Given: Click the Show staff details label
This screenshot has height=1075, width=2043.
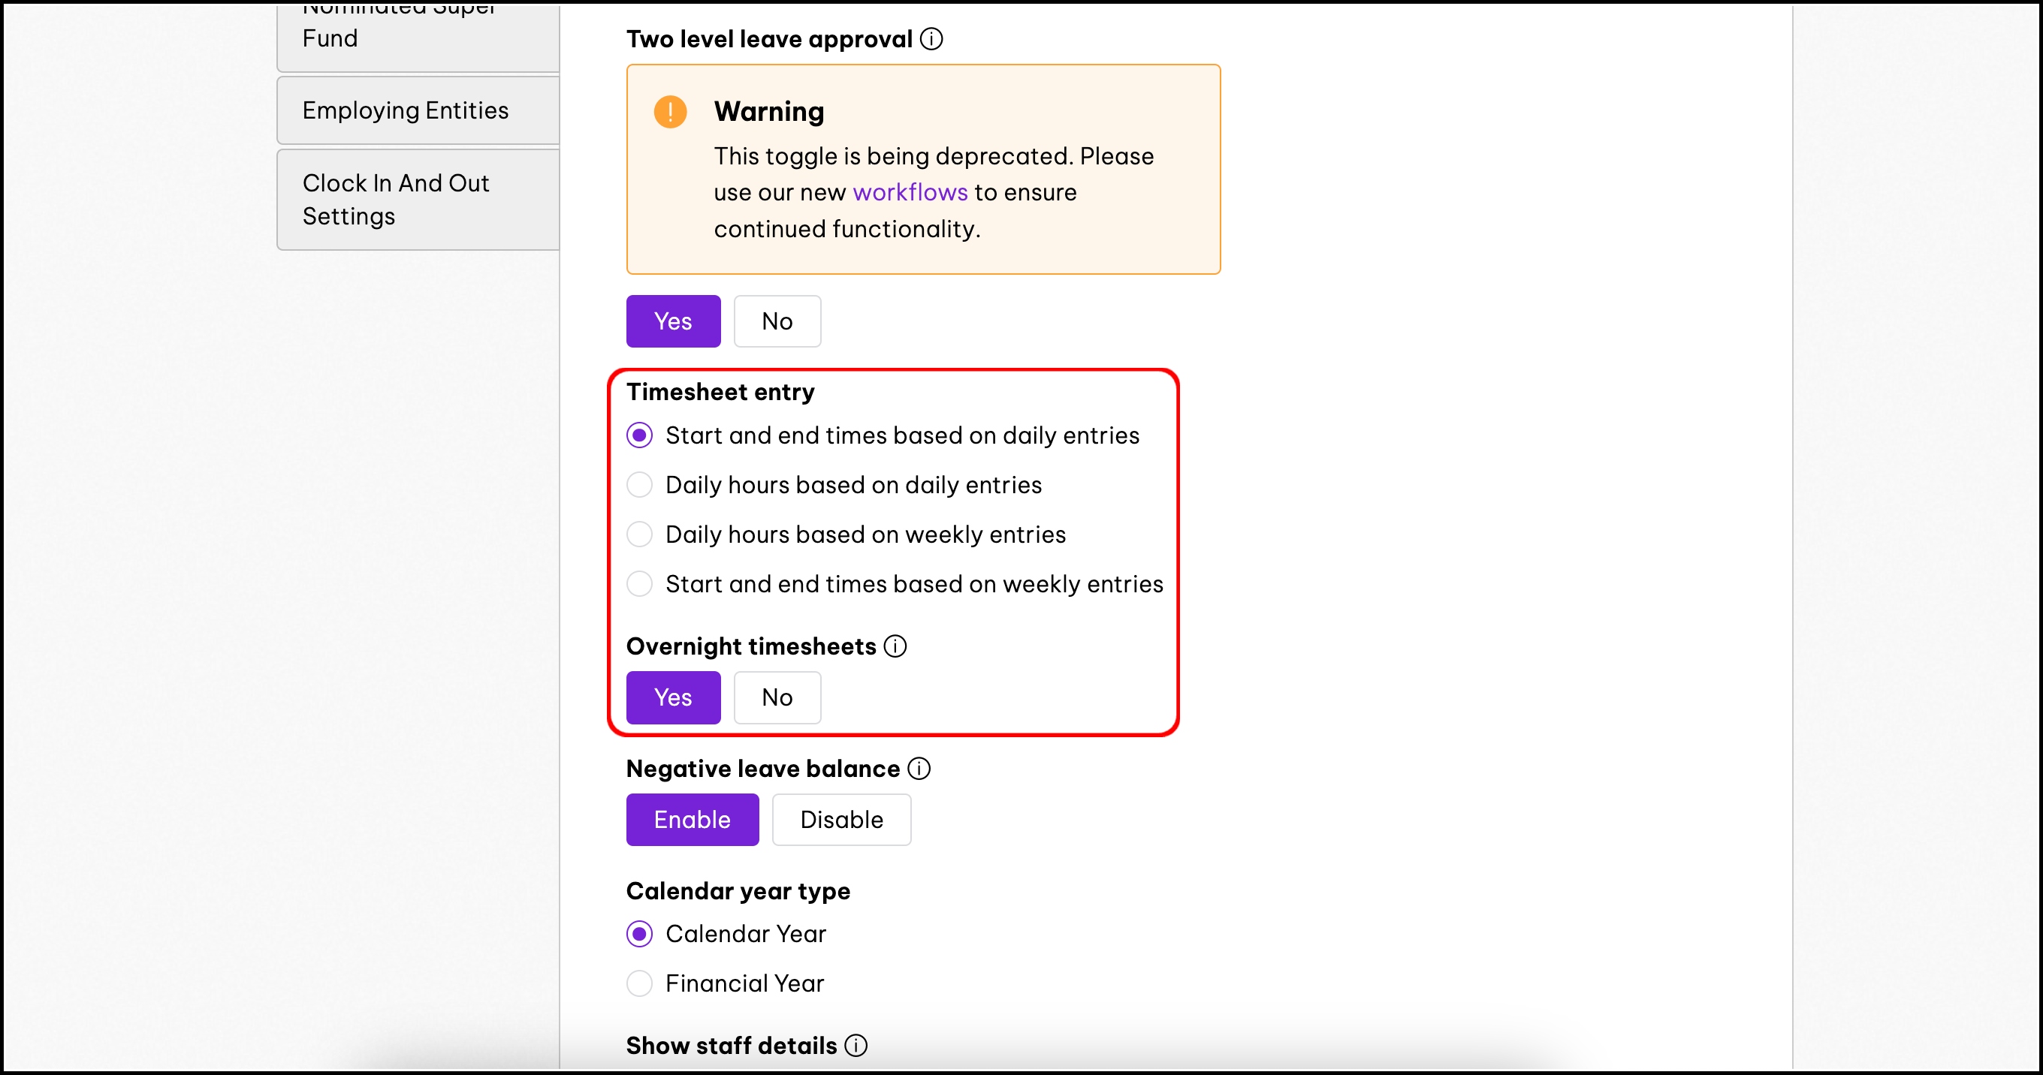Looking at the screenshot, I should point(732,1046).
